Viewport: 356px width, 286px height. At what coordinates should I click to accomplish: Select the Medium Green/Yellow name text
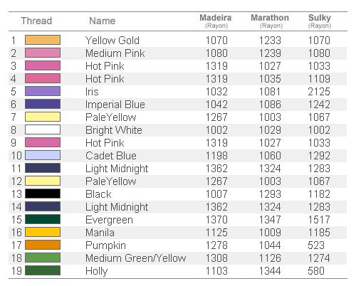pyautogui.click(x=136, y=258)
